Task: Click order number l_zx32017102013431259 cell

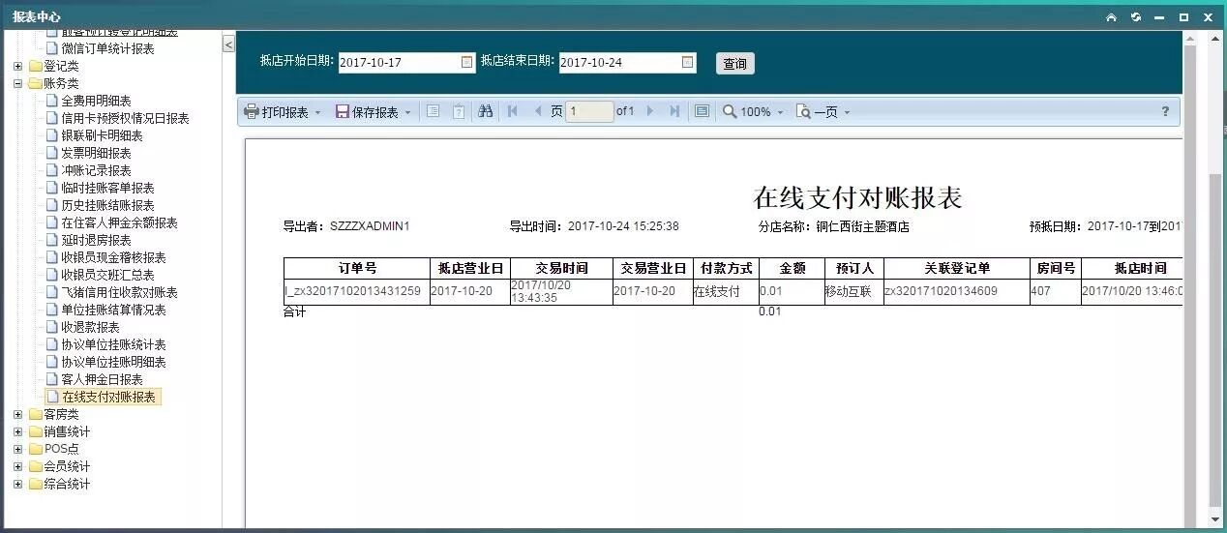Action: pos(356,291)
